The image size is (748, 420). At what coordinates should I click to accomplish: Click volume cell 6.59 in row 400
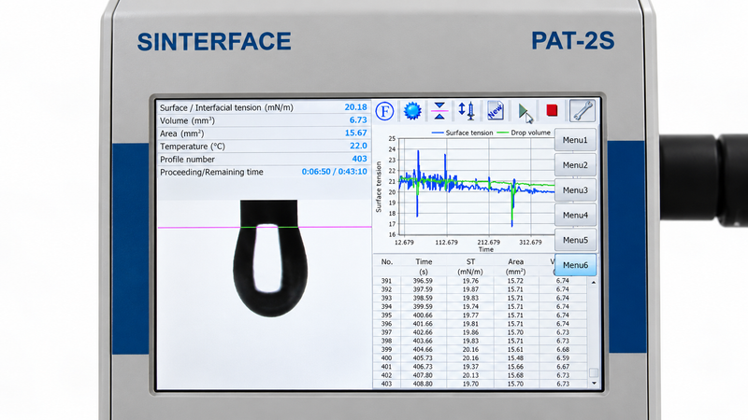(x=563, y=358)
